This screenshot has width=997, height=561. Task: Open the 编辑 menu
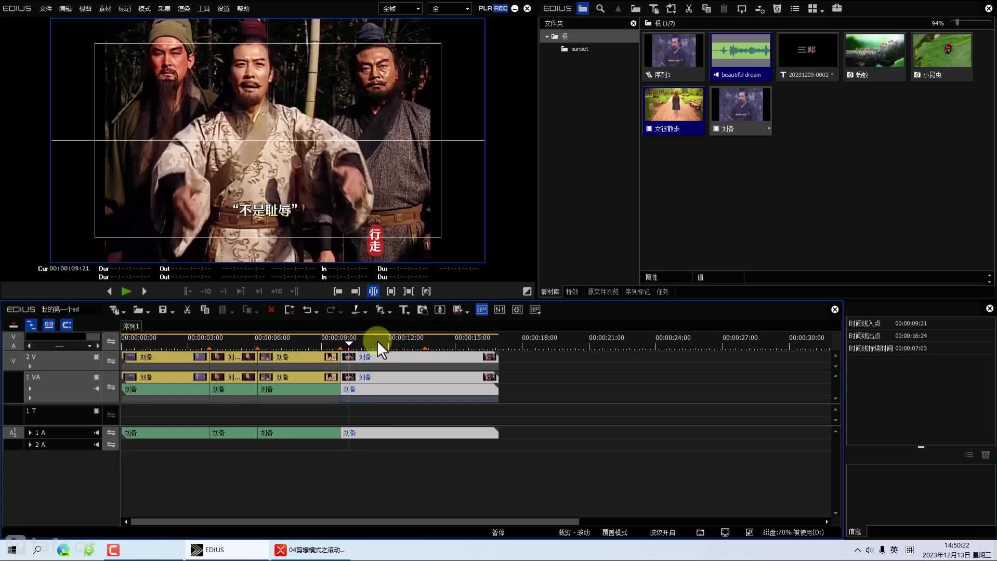coord(65,8)
